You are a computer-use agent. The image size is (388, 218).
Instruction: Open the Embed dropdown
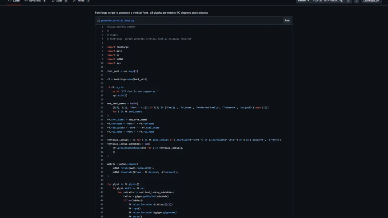[x=303, y=1]
